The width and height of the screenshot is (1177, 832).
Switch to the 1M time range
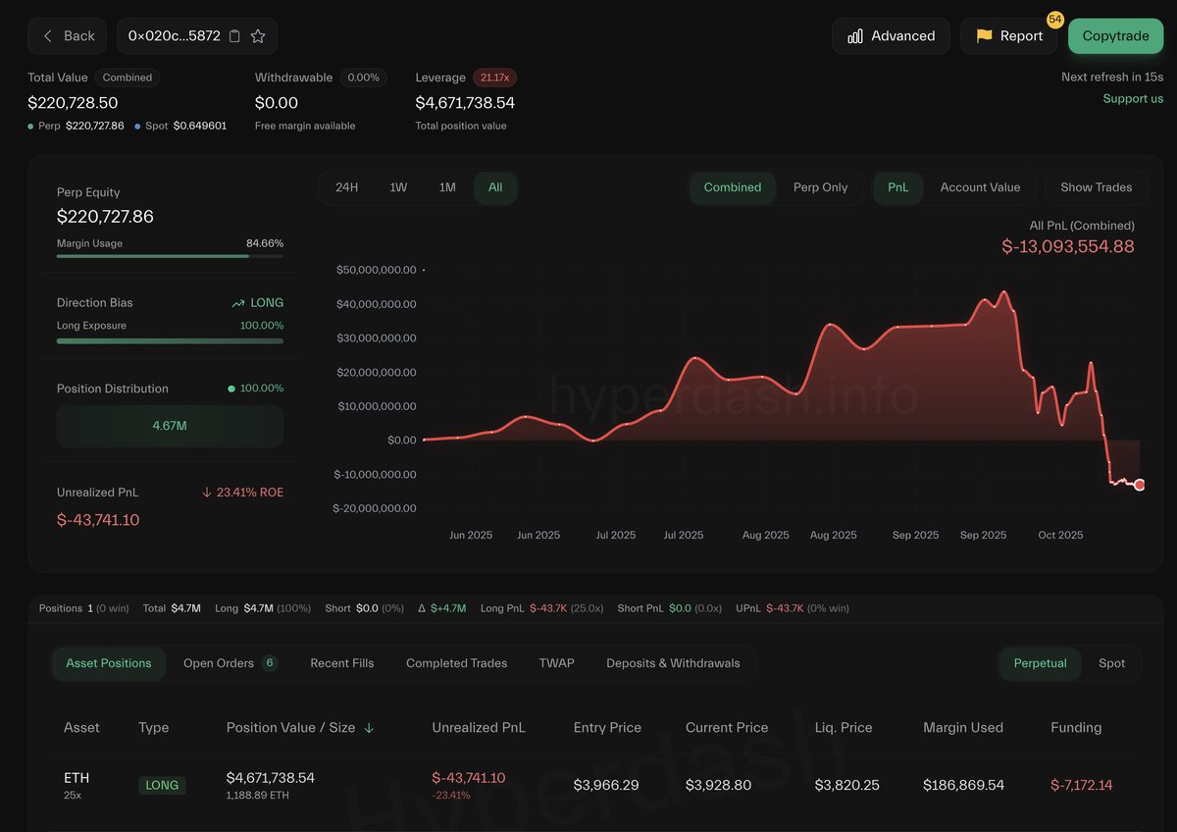(447, 187)
